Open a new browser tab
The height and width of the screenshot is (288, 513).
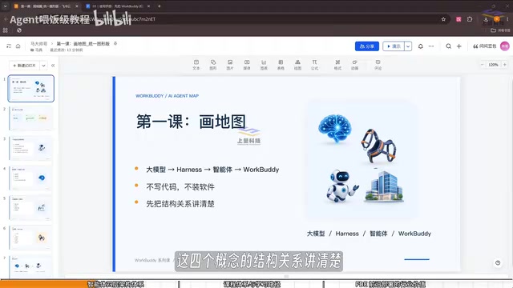[160, 6]
